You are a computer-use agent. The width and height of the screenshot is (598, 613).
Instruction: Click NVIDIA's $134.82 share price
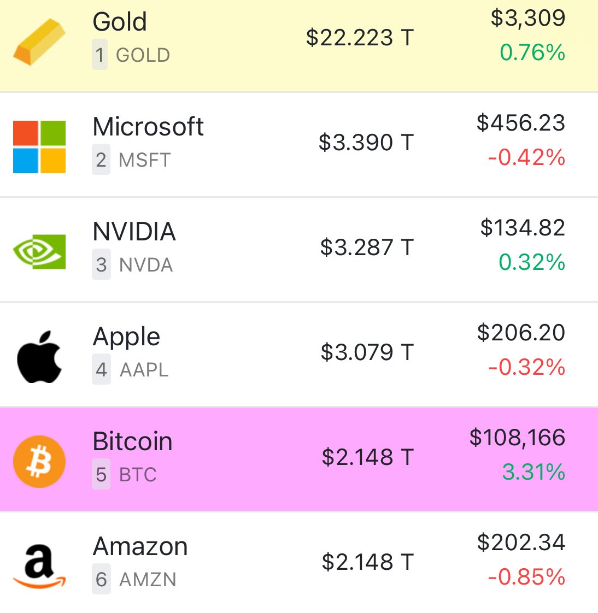pyautogui.click(x=523, y=228)
